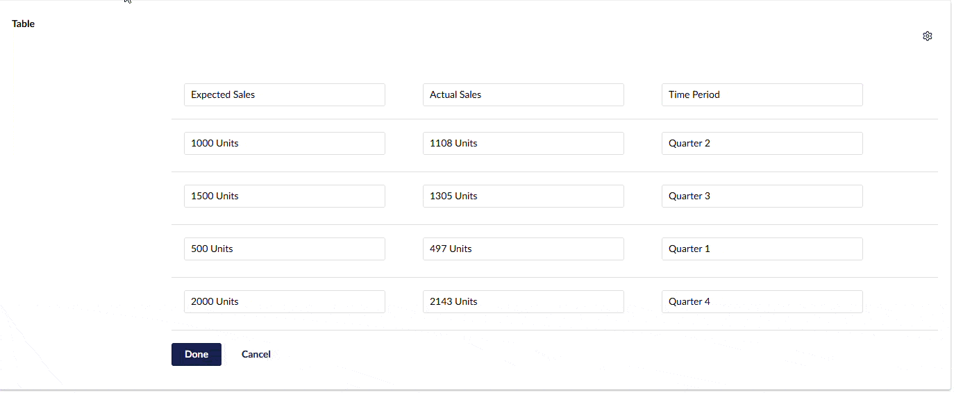Click the Quarter 4 cell

[x=762, y=302]
